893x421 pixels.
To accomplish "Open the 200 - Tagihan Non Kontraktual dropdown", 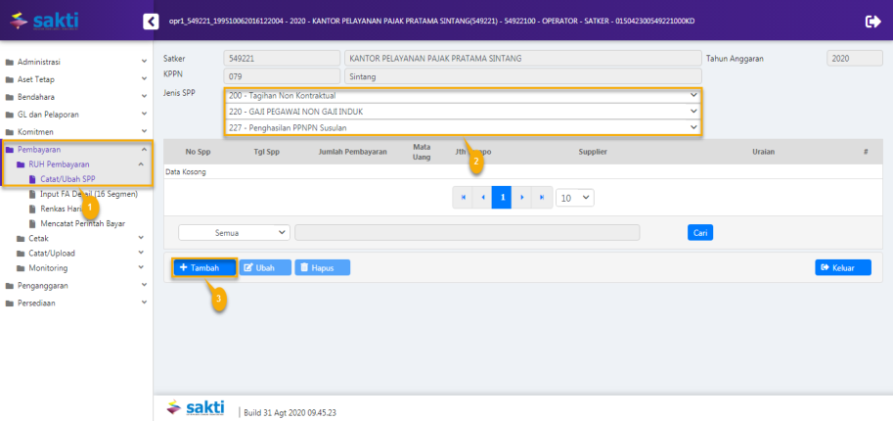I will pyautogui.click(x=463, y=96).
